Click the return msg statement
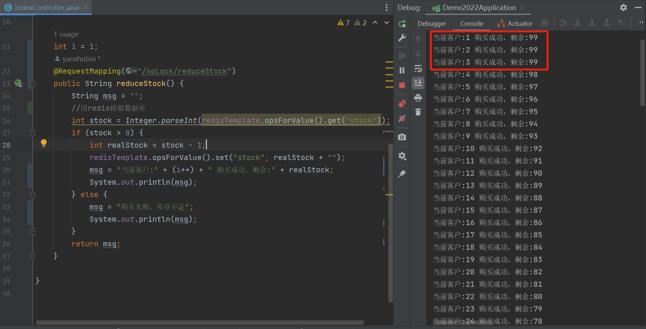646x329 pixels. tap(96, 244)
